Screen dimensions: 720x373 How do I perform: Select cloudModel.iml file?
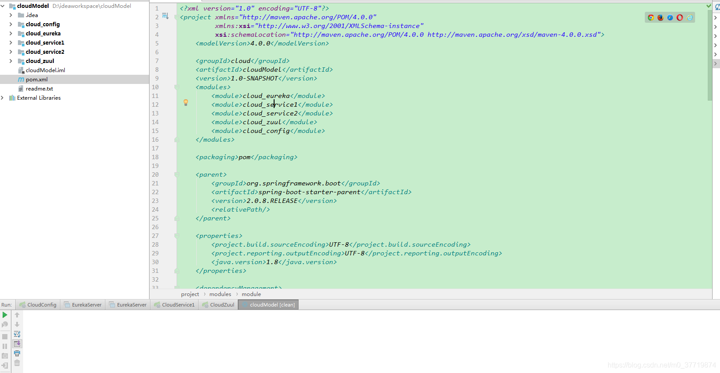pos(45,70)
